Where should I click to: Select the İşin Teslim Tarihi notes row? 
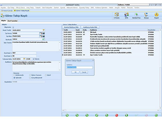click(x=111, y=55)
